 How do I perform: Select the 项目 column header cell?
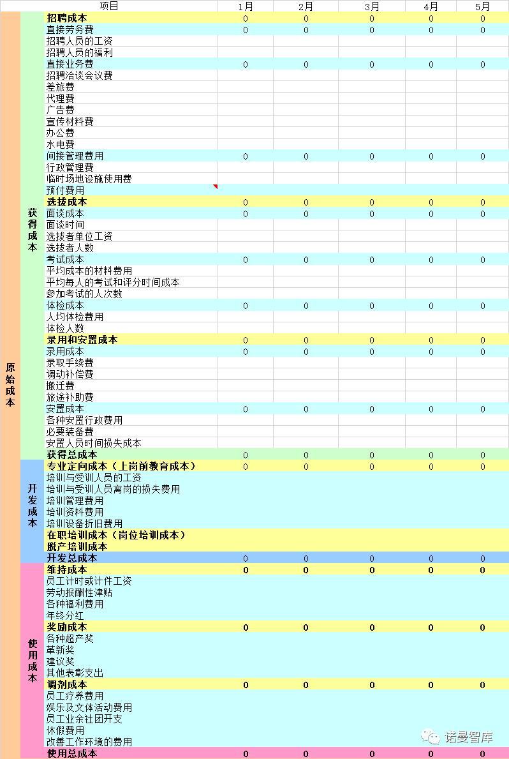(x=109, y=6)
